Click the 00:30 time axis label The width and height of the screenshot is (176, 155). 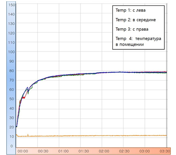tap(43, 151)
